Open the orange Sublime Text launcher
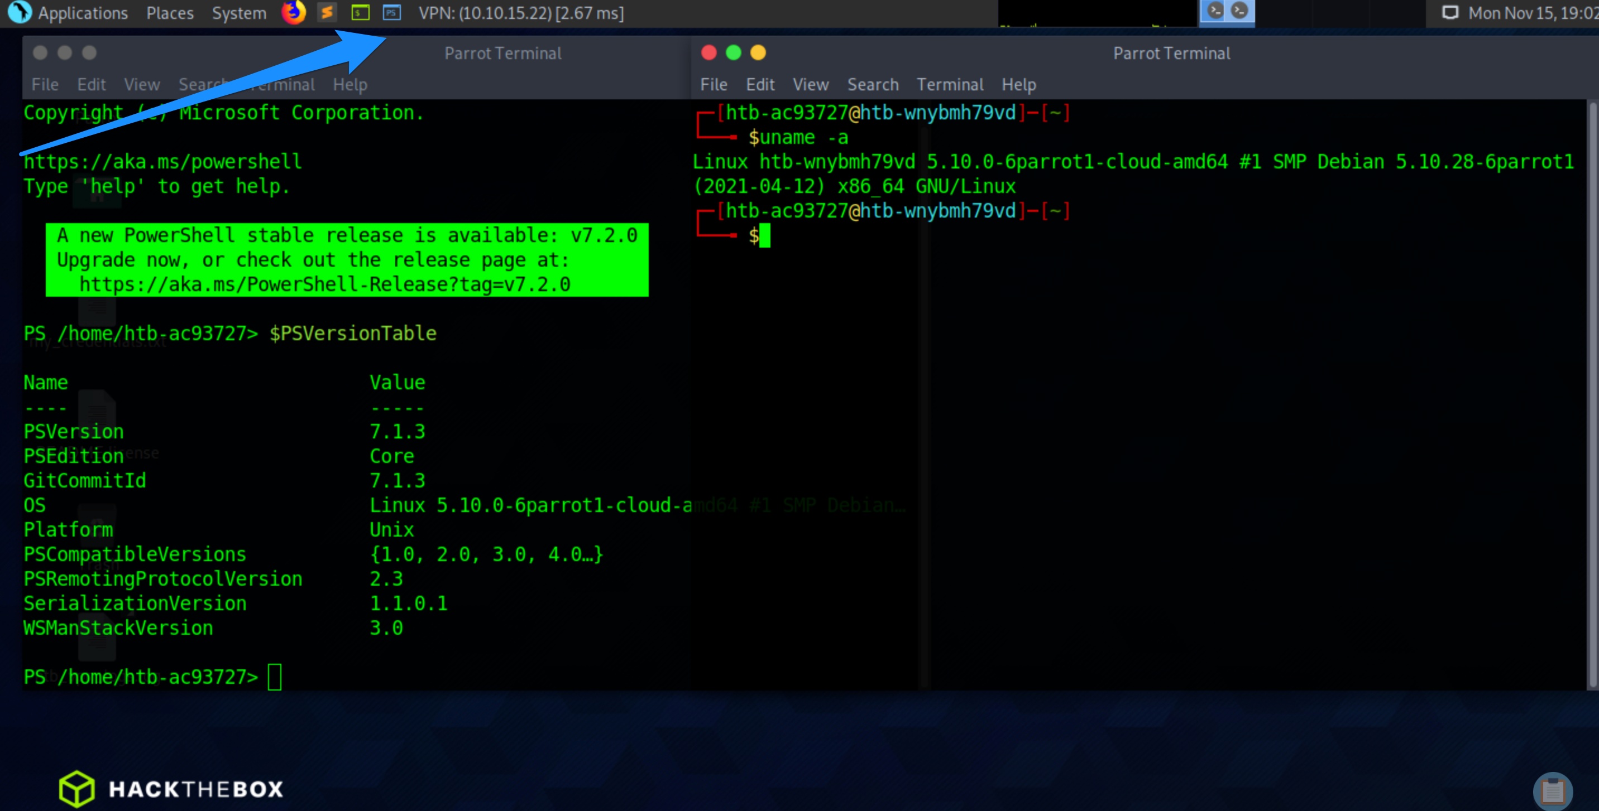The height and width of the screenshot is (811, 1599). [327, 12]
